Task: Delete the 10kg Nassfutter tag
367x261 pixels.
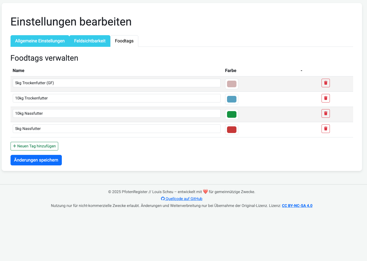Action: tap(326, 113)
